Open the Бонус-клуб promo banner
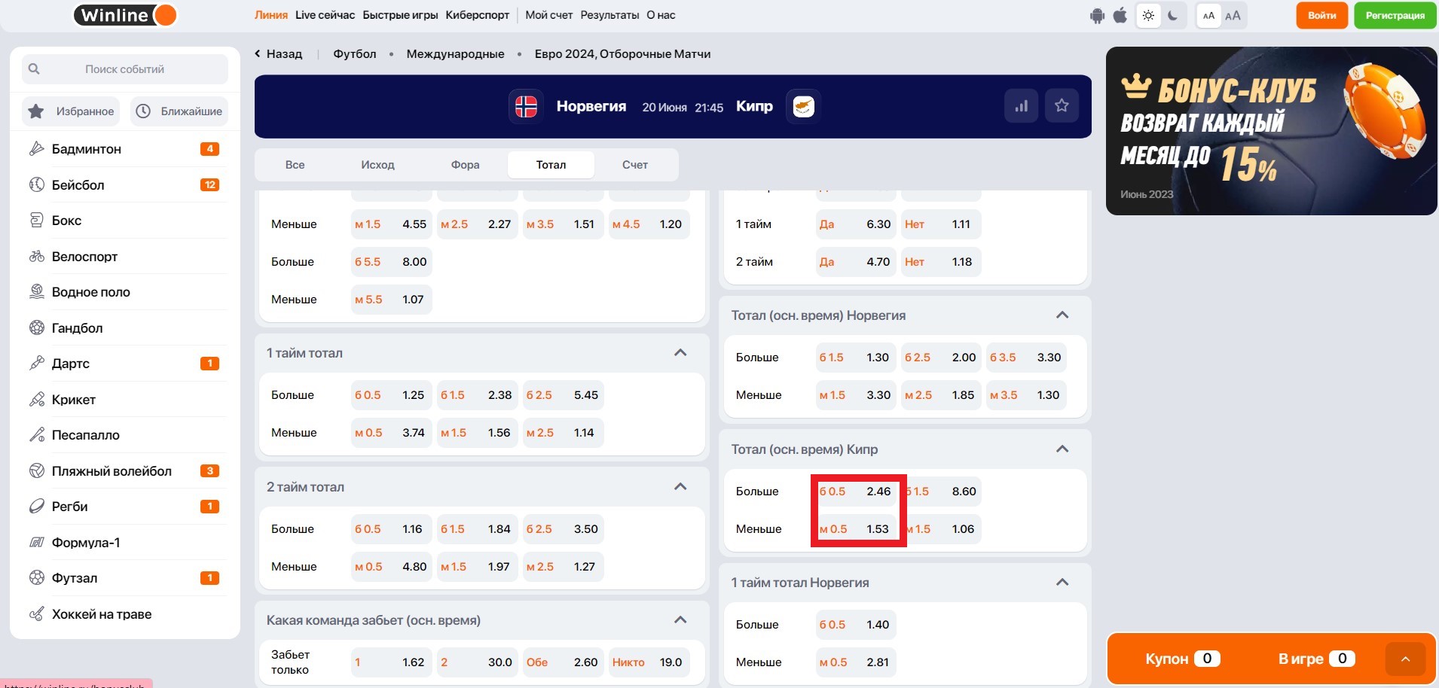1439x688 pixels. pos(1271,131)
